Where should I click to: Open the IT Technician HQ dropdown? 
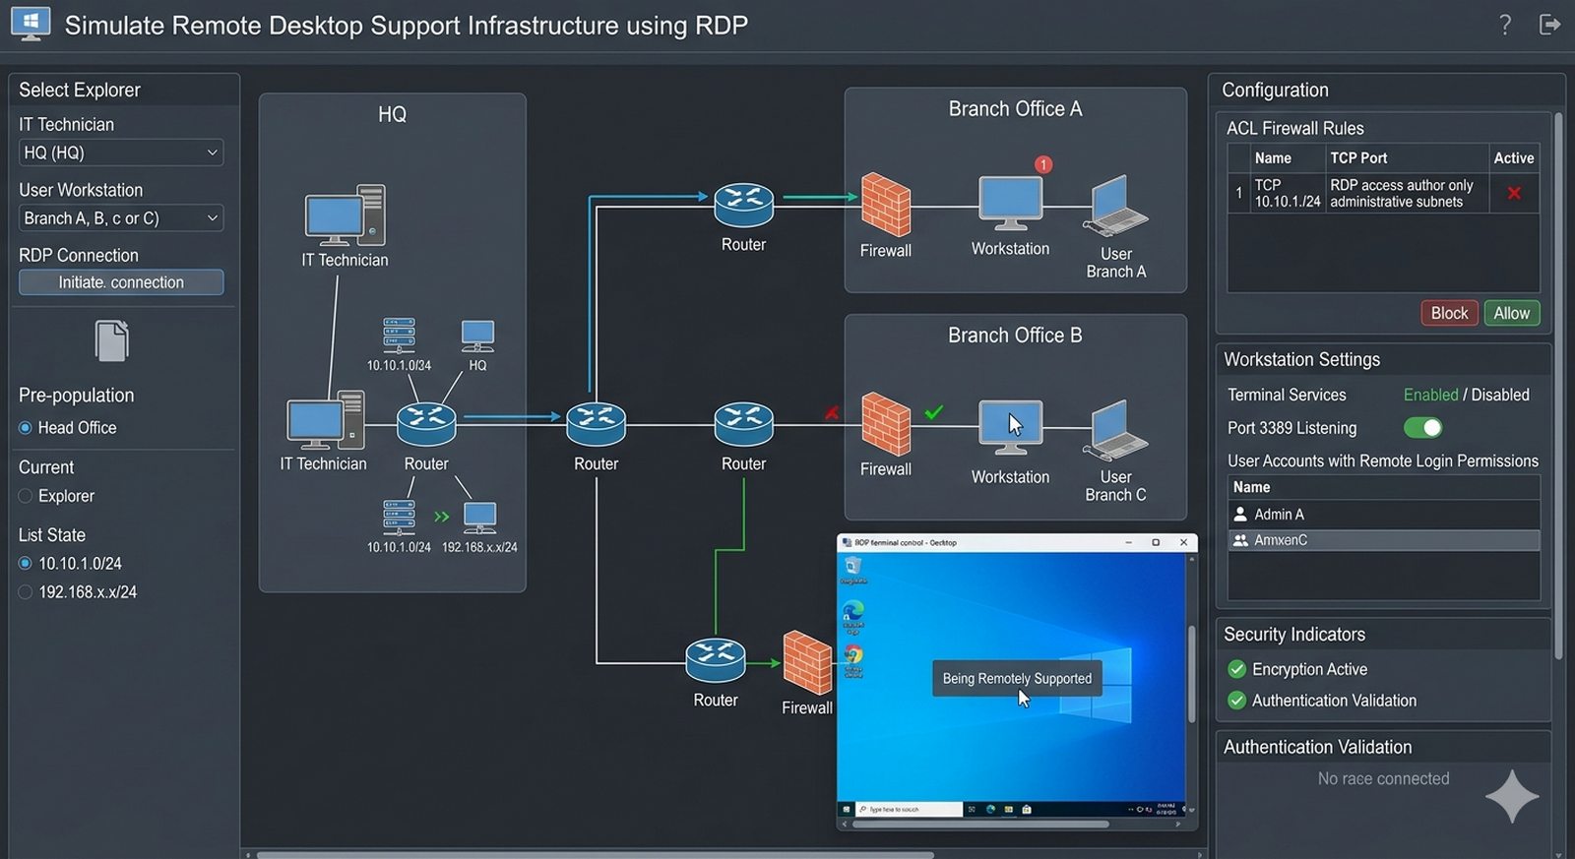[x=121, y=153]
